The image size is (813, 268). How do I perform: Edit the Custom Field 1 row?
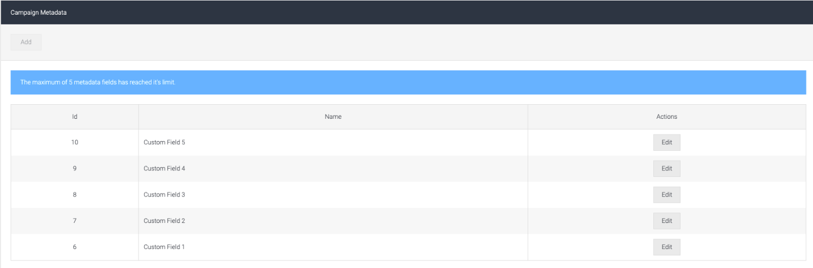pos(666,247)
